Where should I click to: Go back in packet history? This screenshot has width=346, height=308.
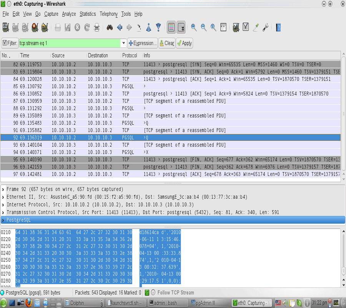(x=120, y=27)
